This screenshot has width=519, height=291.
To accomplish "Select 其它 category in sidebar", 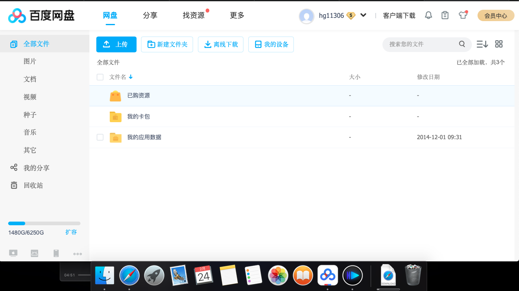I will pos(30,150).
